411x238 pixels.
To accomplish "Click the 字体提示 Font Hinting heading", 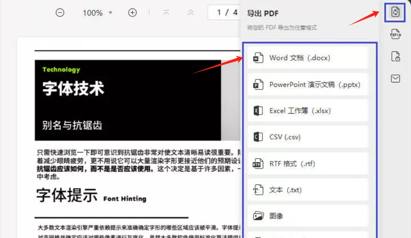I will [91, 196].
